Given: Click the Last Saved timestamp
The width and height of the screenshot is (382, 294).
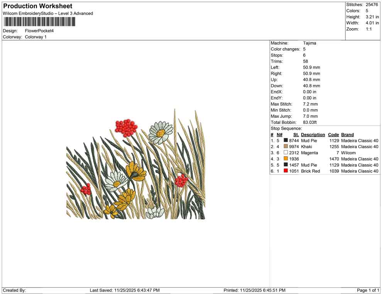Looking at the screenshot, I should coord(125,290).
